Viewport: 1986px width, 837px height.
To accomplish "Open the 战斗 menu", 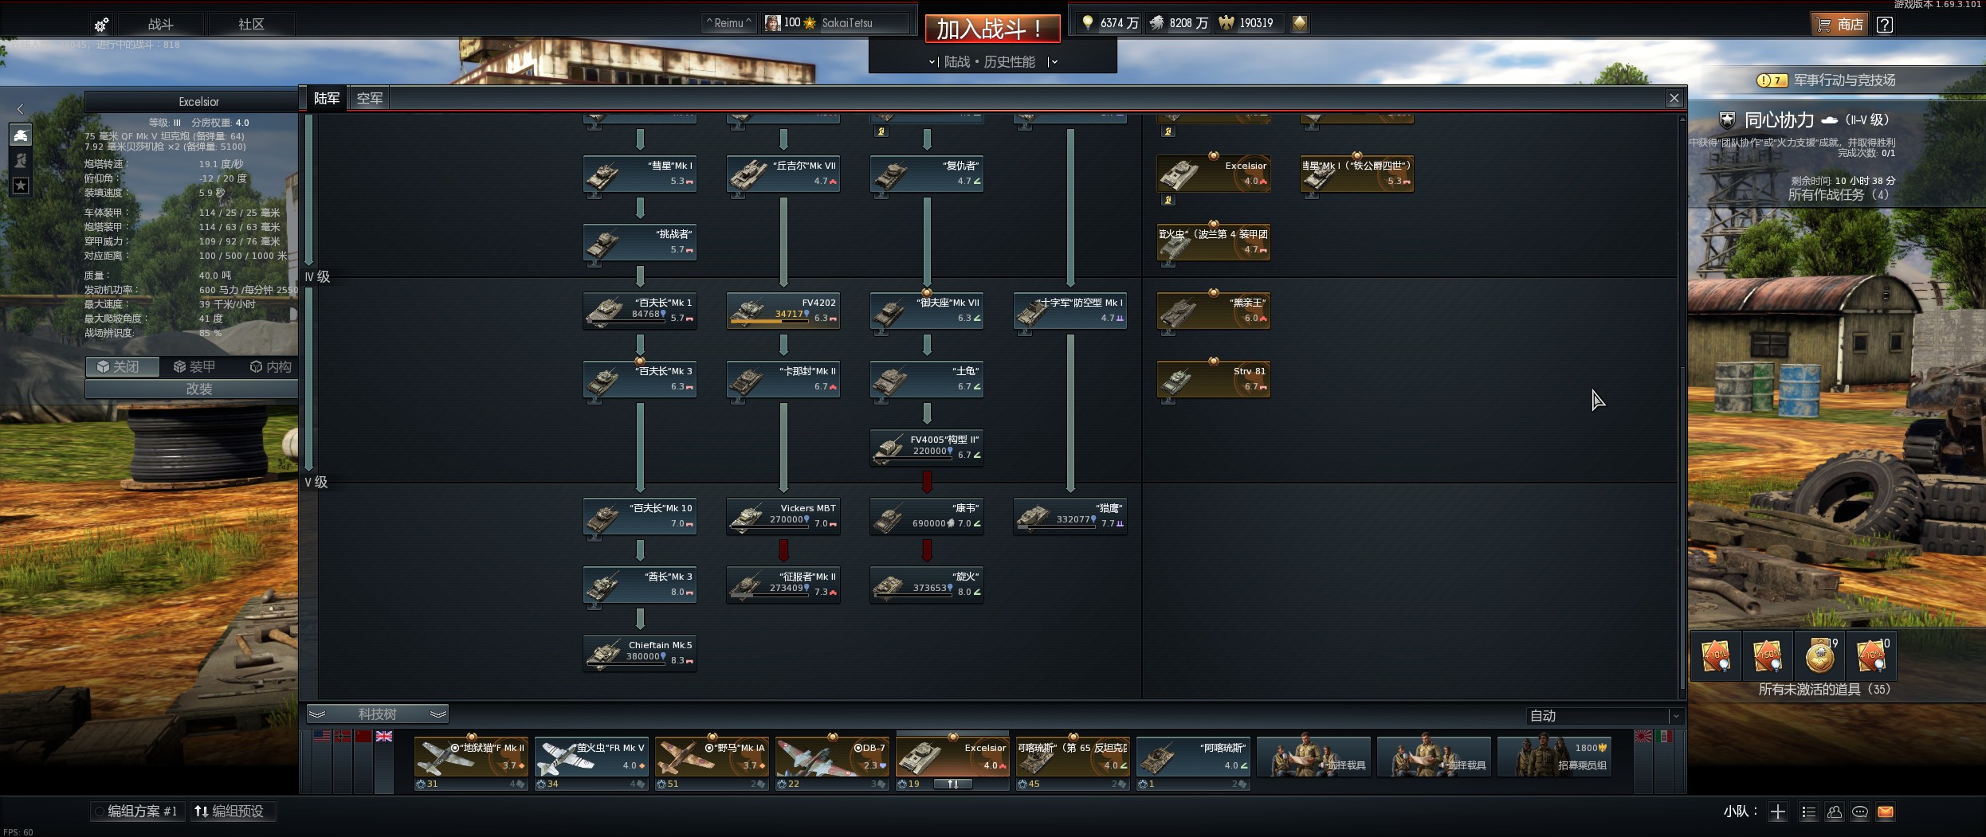I will click(160, 25).
